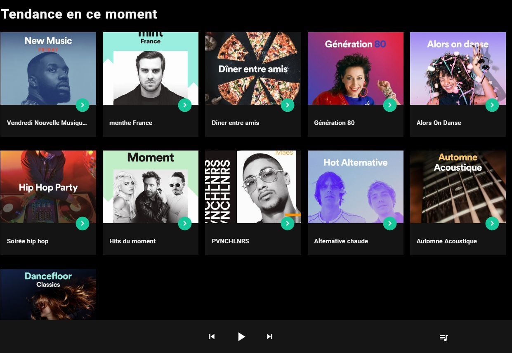This screenshot has width=512, height=353.
Task: Click the Alternative chaude title
Action: pos(341,241)
